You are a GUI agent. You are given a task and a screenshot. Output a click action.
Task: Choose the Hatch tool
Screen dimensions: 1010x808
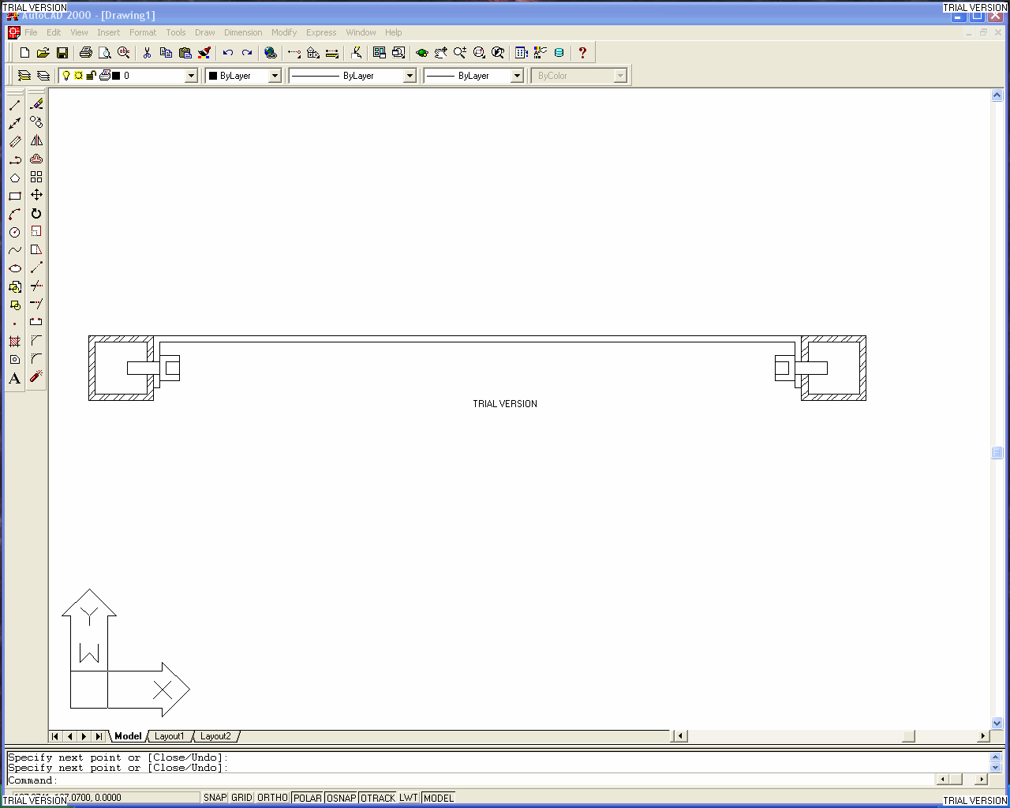click(15, 342)
